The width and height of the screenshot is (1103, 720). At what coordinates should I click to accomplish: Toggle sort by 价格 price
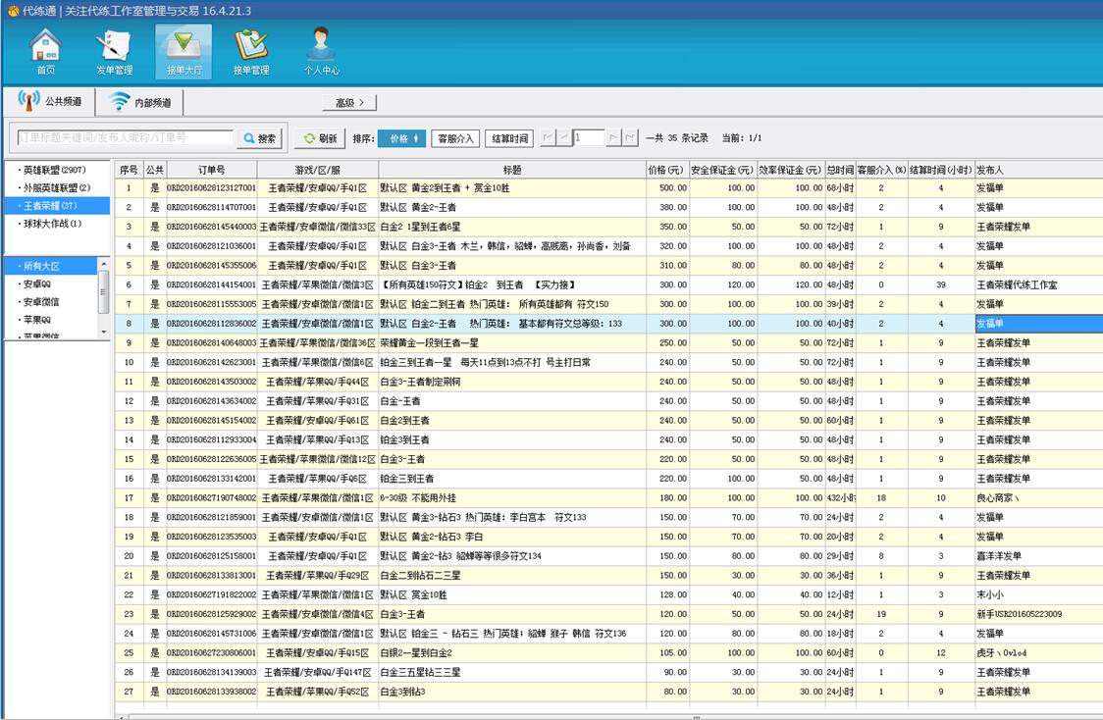click(400, 138)
